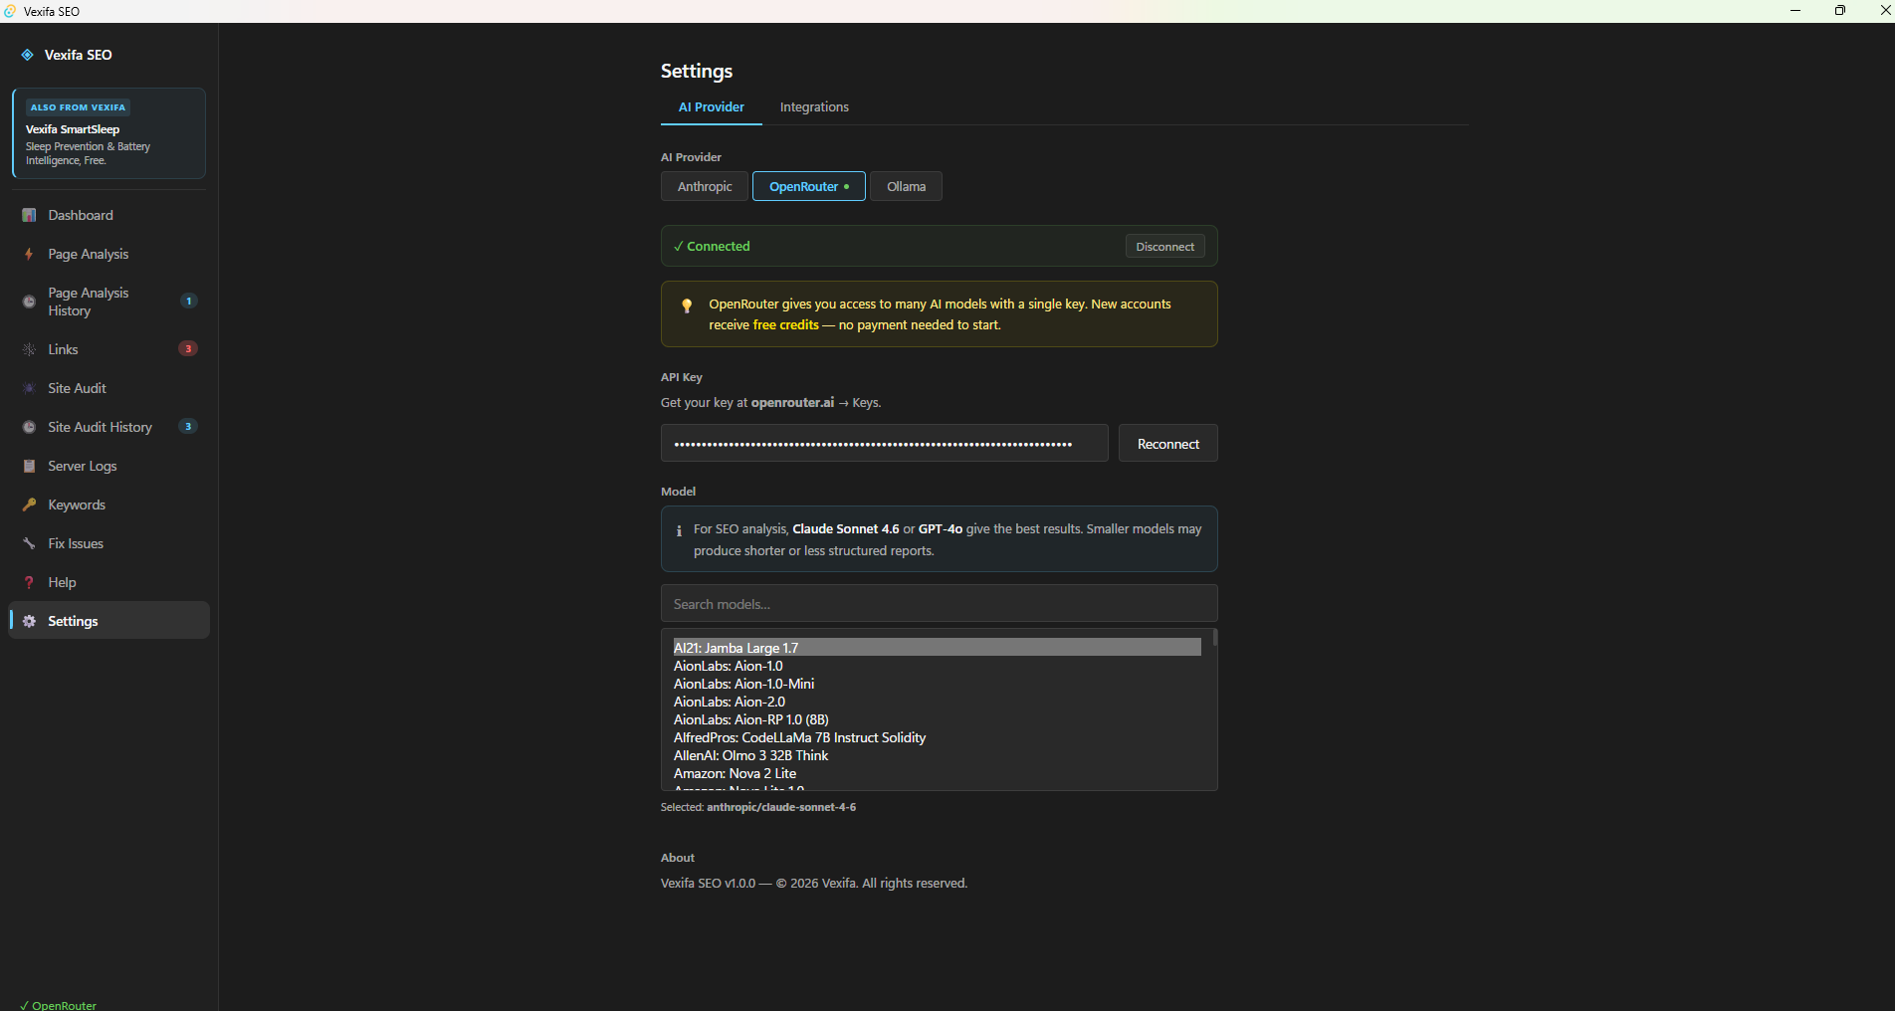Click the Search models field
Screen dimensions: 1895x1011
point(940,604)
